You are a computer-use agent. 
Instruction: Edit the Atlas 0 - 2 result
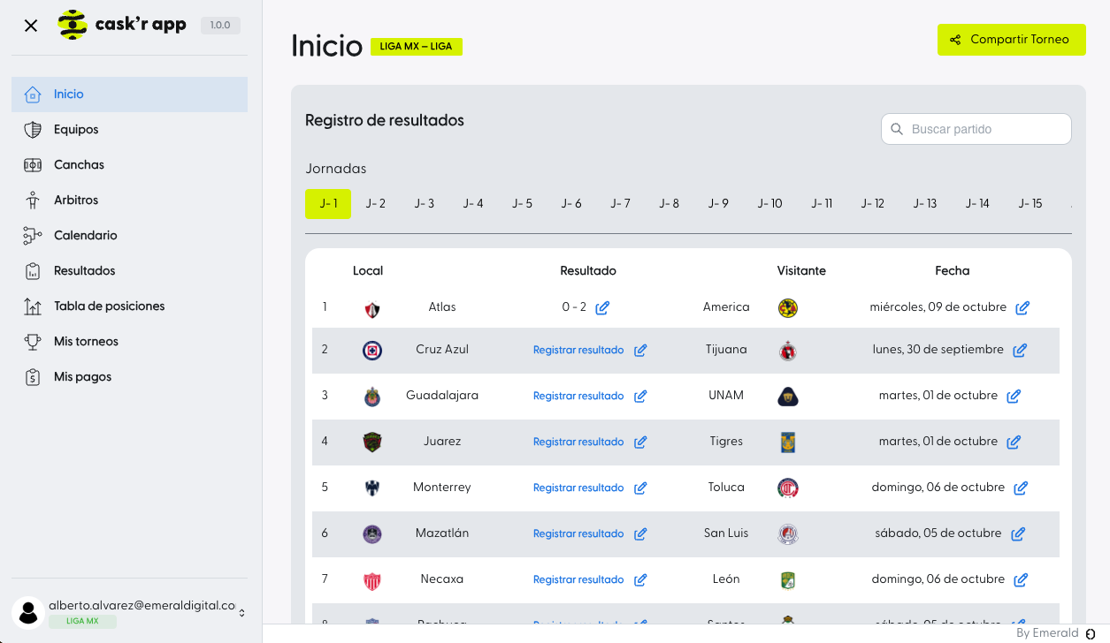(x=602, y=308)
